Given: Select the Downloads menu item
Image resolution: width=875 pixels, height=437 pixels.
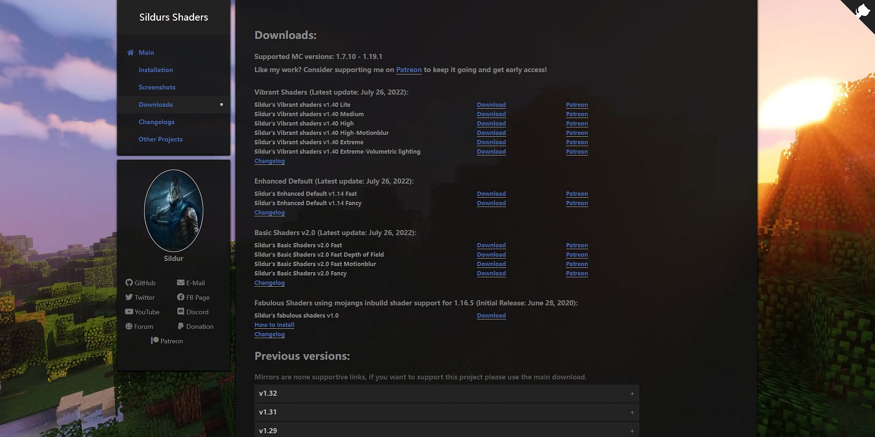Looking at the screenshot, I should coord(155,104).
